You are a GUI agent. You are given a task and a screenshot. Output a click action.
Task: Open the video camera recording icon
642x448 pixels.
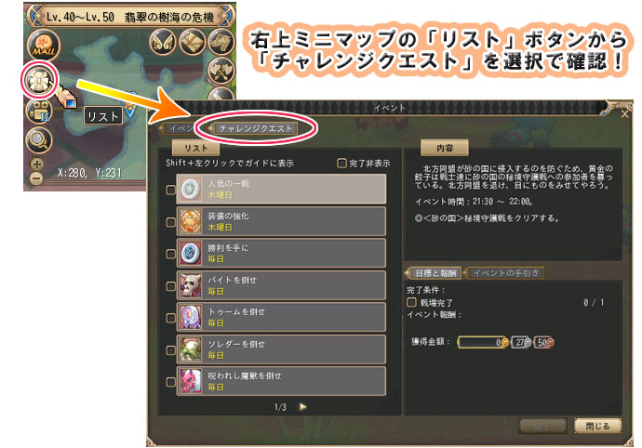coord(39,112)
